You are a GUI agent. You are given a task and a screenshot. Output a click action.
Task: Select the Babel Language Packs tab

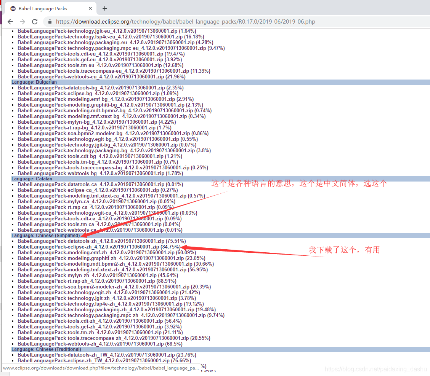coord(51,8)
